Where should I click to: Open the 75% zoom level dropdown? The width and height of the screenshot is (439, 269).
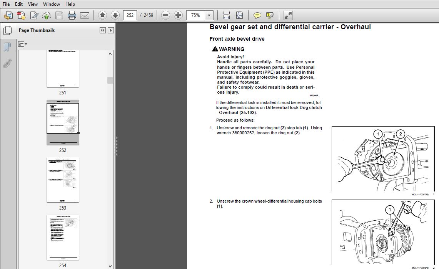pos(209,15)
